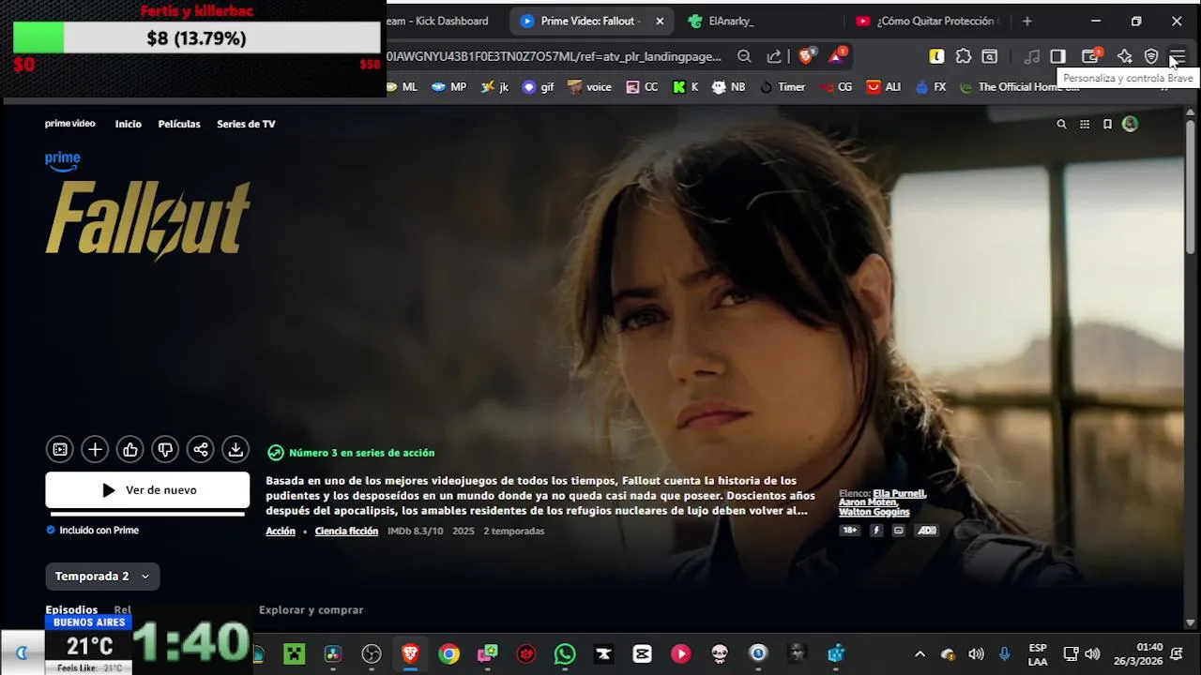The height and width of the screenshot is (675, 1201).
Task: Open the Prime Video search icon
Action: tap(1061, 124)
